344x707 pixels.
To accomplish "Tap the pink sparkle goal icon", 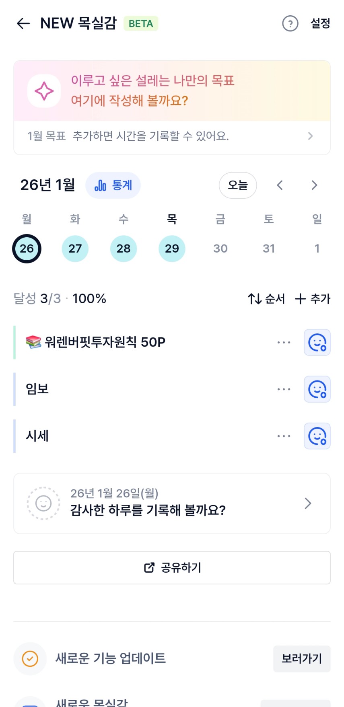I will pos(44,91).
